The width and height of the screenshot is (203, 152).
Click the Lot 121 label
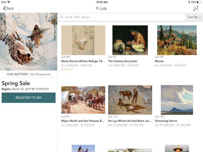[160, 117]
